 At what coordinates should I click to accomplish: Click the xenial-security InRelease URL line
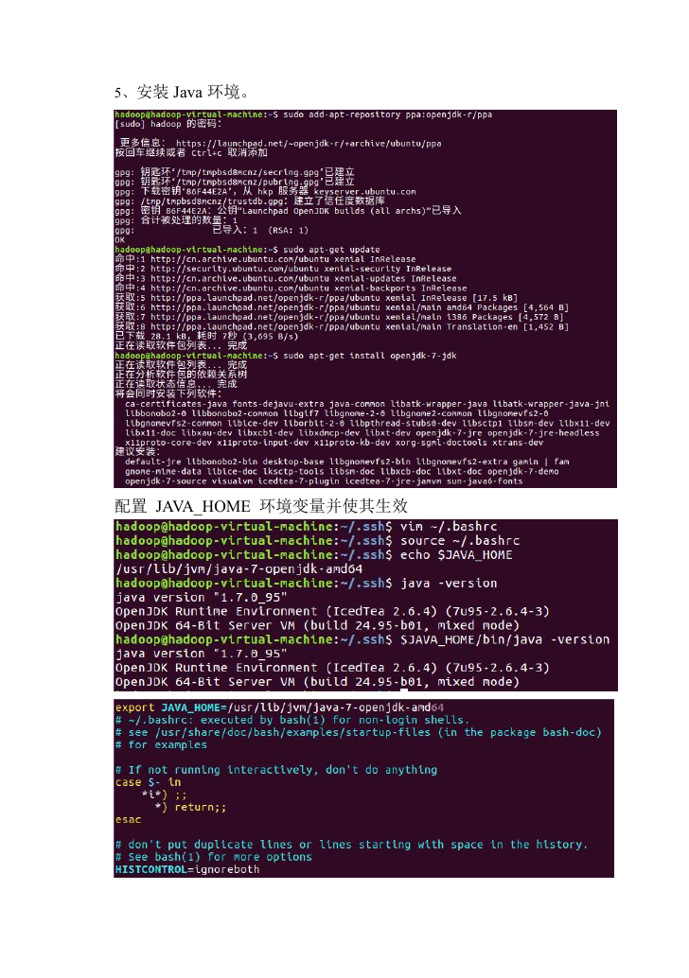[x=283, y=269]
